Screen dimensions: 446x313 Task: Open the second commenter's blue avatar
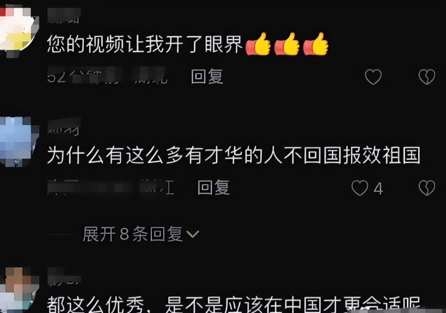[x=19, y=141]
